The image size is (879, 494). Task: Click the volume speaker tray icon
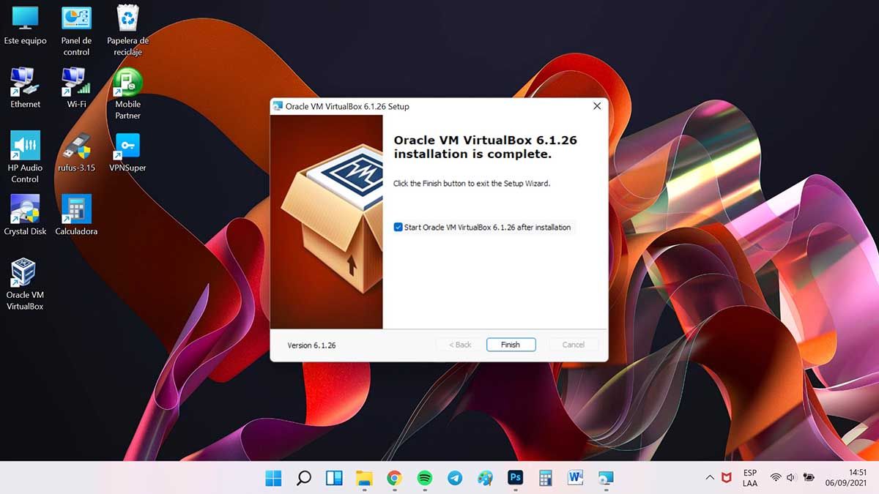coord(791,478)
